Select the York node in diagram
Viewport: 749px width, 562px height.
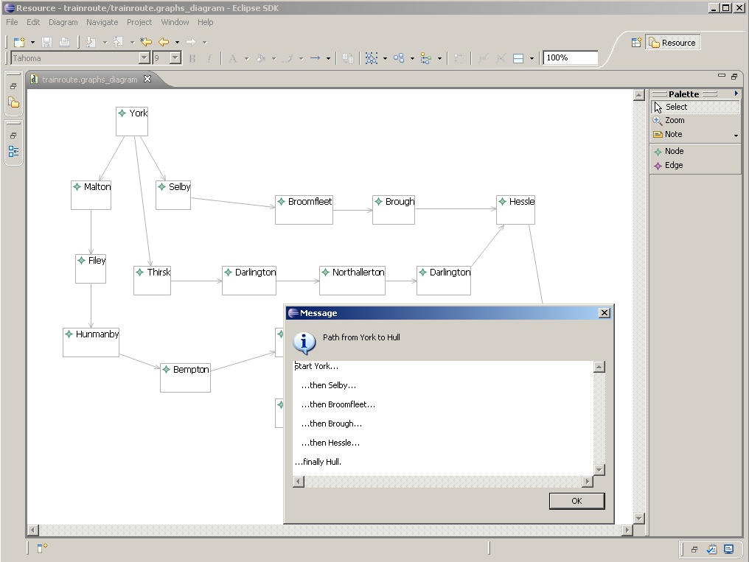coord(132,122)
